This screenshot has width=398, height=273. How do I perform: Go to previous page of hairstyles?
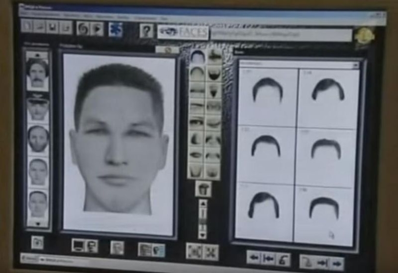tap(254, 258)
